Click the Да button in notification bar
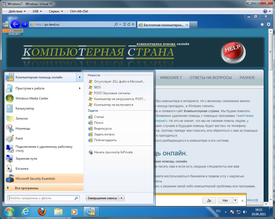 click(x=209, y=200)
